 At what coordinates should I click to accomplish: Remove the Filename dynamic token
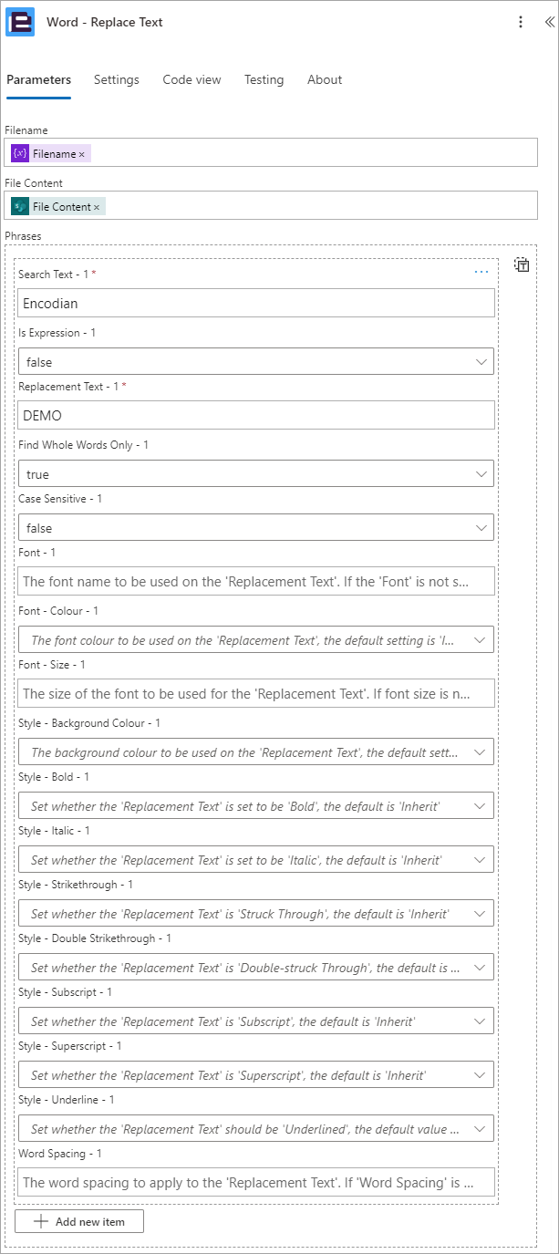click(x=81, y=154)
